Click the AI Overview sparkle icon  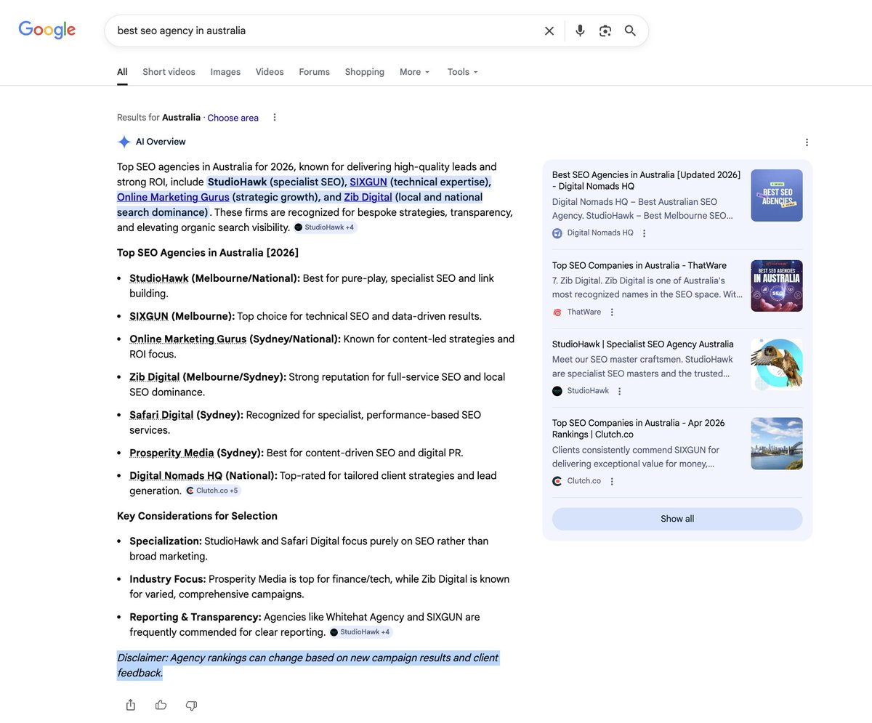pos(124,142)
